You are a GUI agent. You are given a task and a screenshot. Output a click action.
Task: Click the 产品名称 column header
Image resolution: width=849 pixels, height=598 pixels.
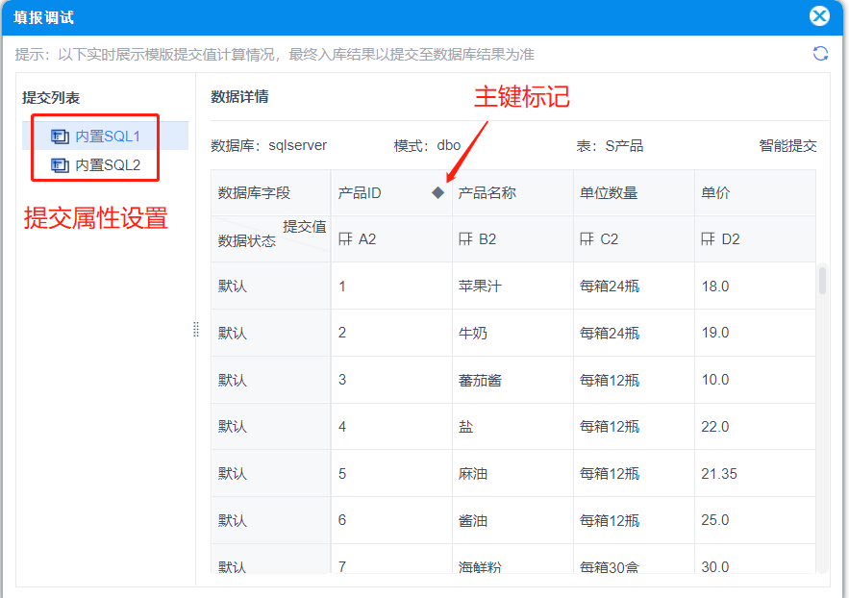512,192
